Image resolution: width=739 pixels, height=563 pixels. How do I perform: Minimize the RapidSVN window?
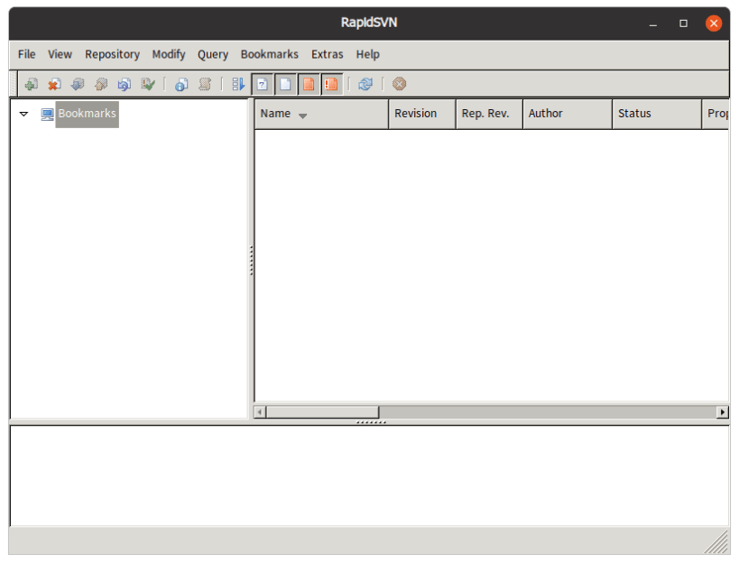coord(652,23)
